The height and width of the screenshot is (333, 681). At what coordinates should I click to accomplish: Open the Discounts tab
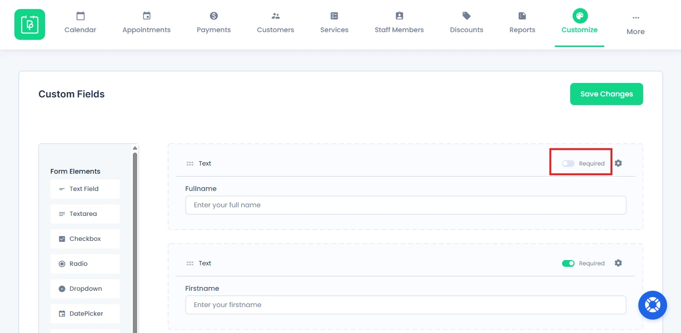(466, 23)
